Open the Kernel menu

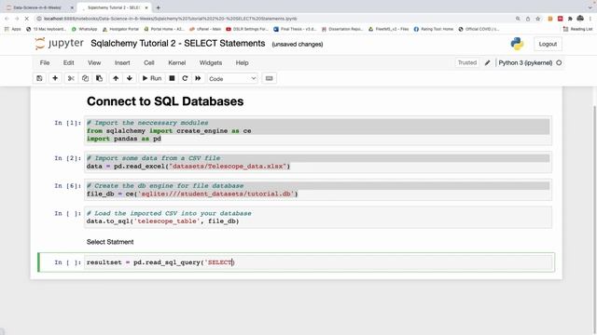tap(177, 62)
